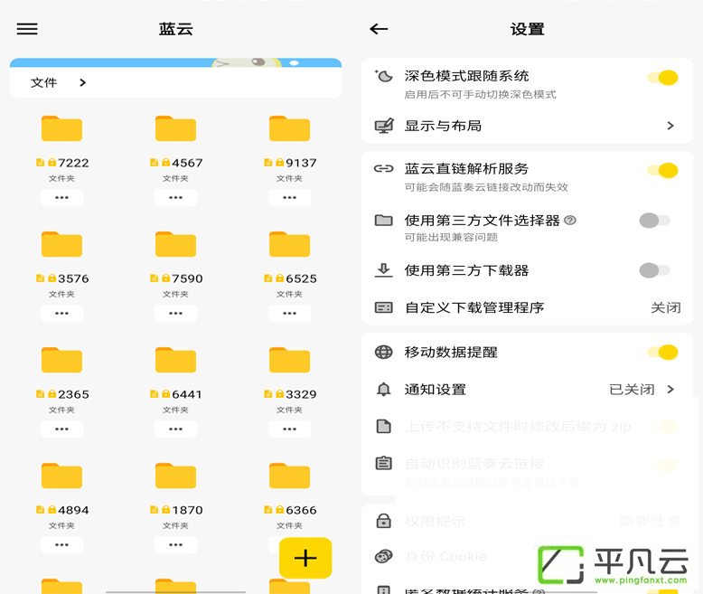Open 通知设置 row
The width and height of the screenshot is (703, 594).
coord(527,390)
